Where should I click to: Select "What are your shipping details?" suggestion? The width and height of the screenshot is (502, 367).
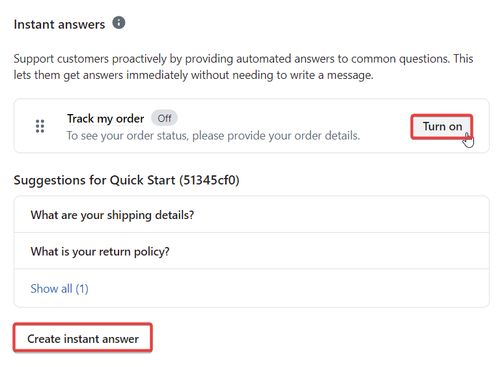click(112, 215)
